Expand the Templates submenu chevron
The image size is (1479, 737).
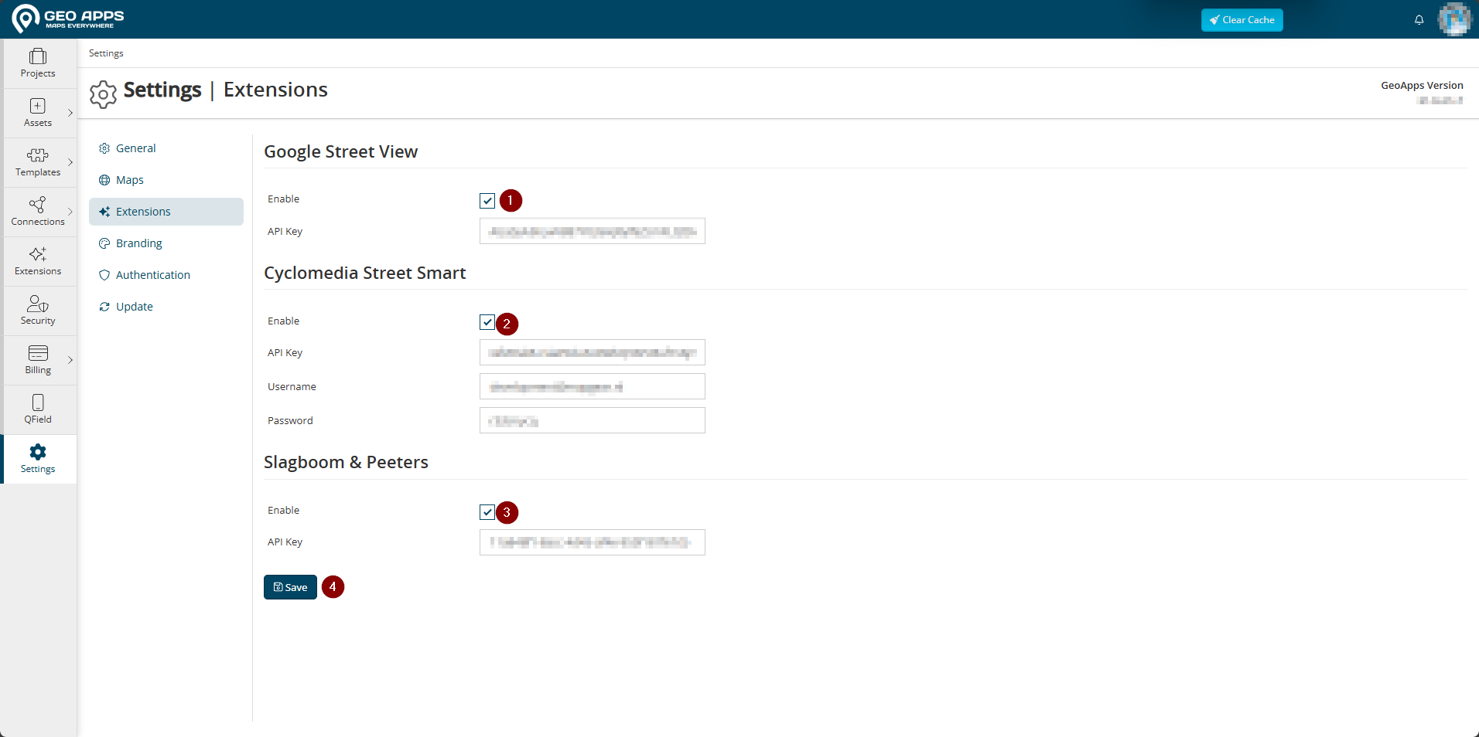pyautogui.click(x=70, y=162)
